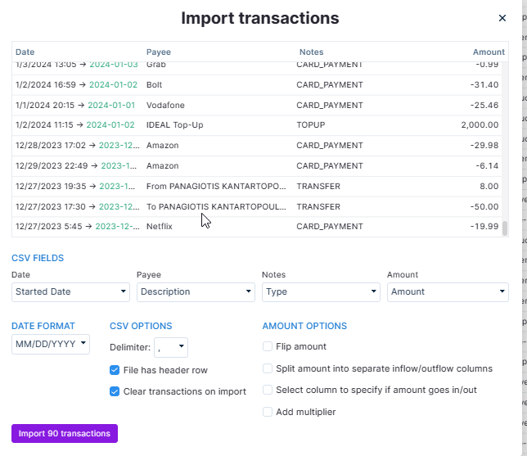
Task: Enable Select column to specify in/out
Action: 268,391
